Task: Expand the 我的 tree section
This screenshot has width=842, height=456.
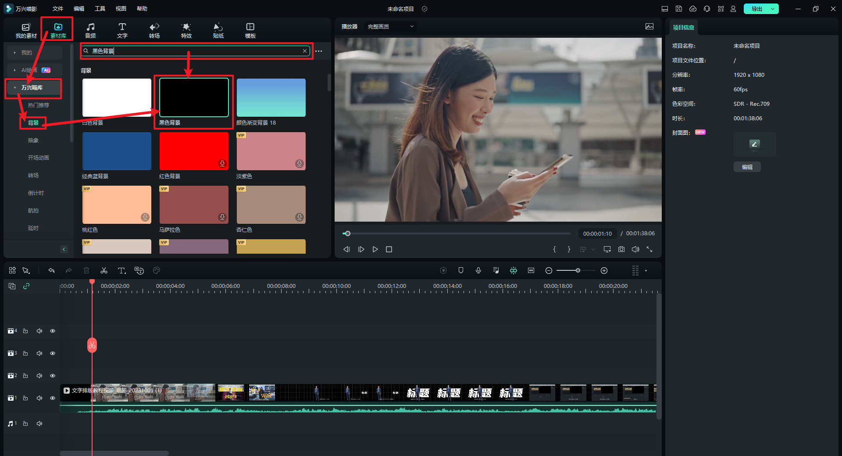Action: click(x=15, y=53)
